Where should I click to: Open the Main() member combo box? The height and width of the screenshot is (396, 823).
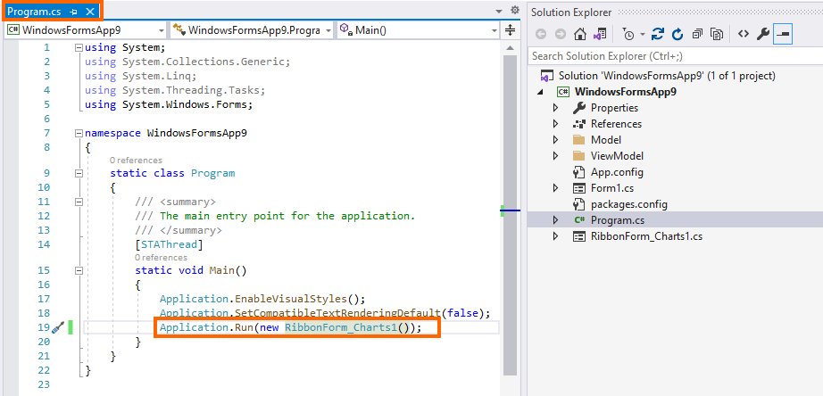(418, 30)
